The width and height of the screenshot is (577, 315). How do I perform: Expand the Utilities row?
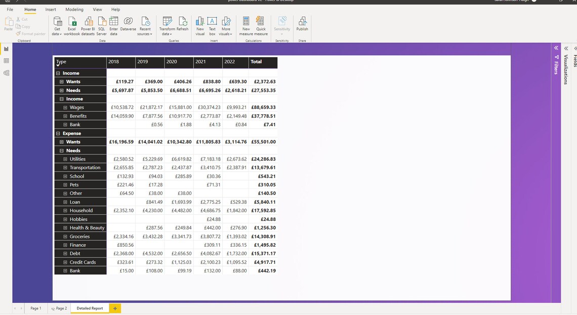pyautogui.click(x=64, y=159)
